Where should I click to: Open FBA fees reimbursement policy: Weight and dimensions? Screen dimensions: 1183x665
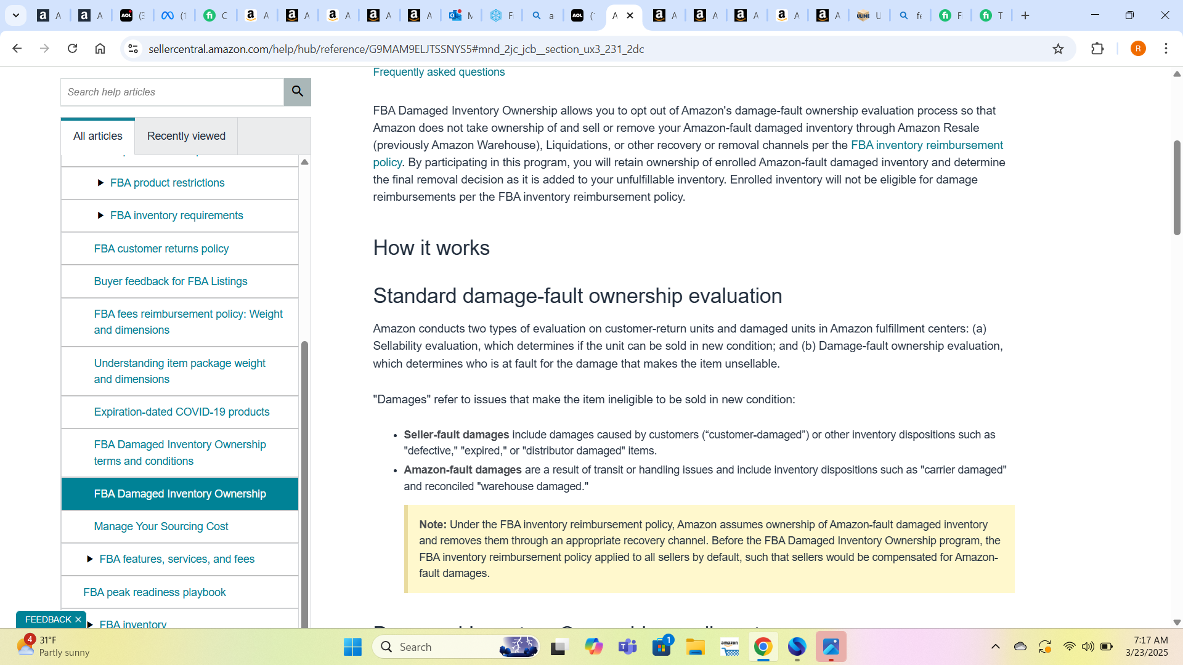click(189, 322)
